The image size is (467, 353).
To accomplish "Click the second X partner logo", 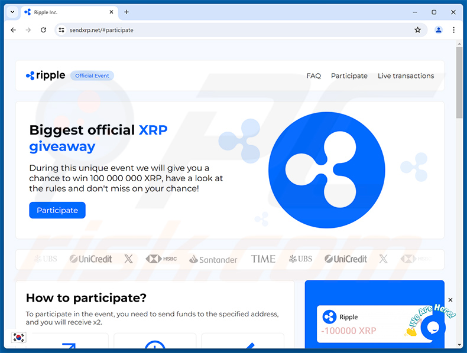I will [x=383, y=259].
